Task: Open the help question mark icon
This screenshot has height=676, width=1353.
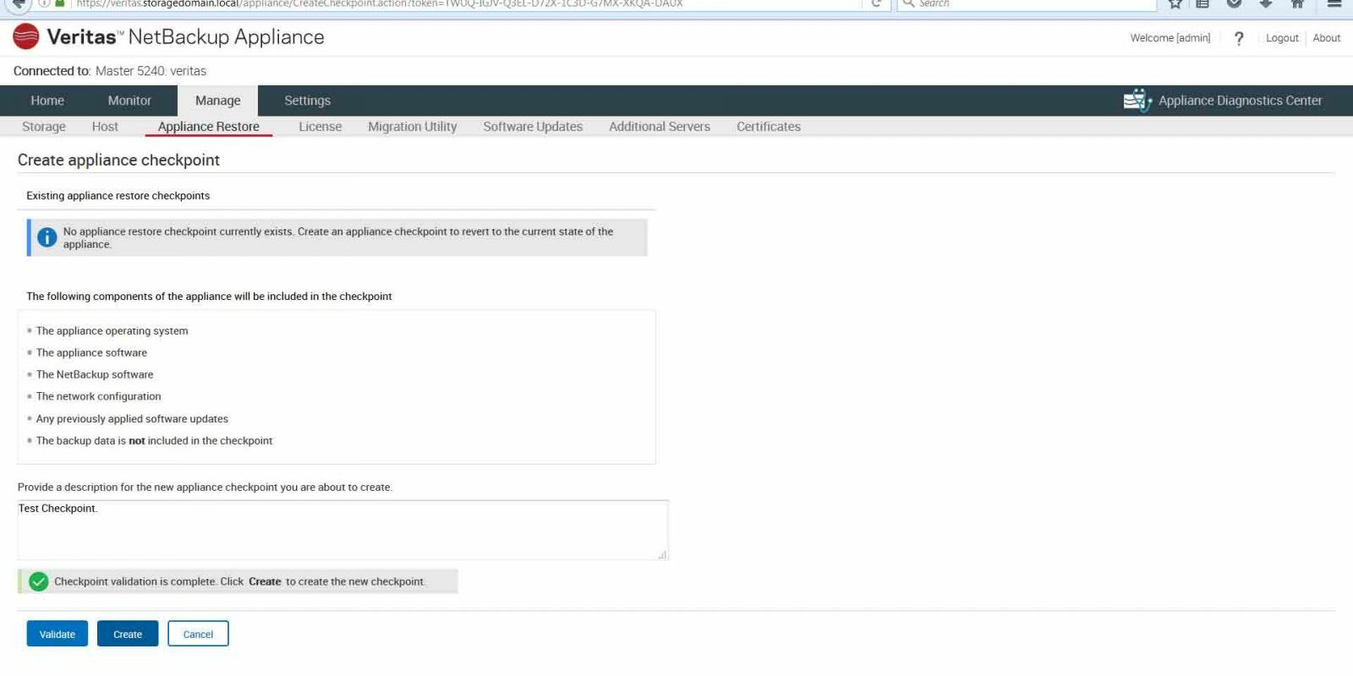Action: point(1239,38)
